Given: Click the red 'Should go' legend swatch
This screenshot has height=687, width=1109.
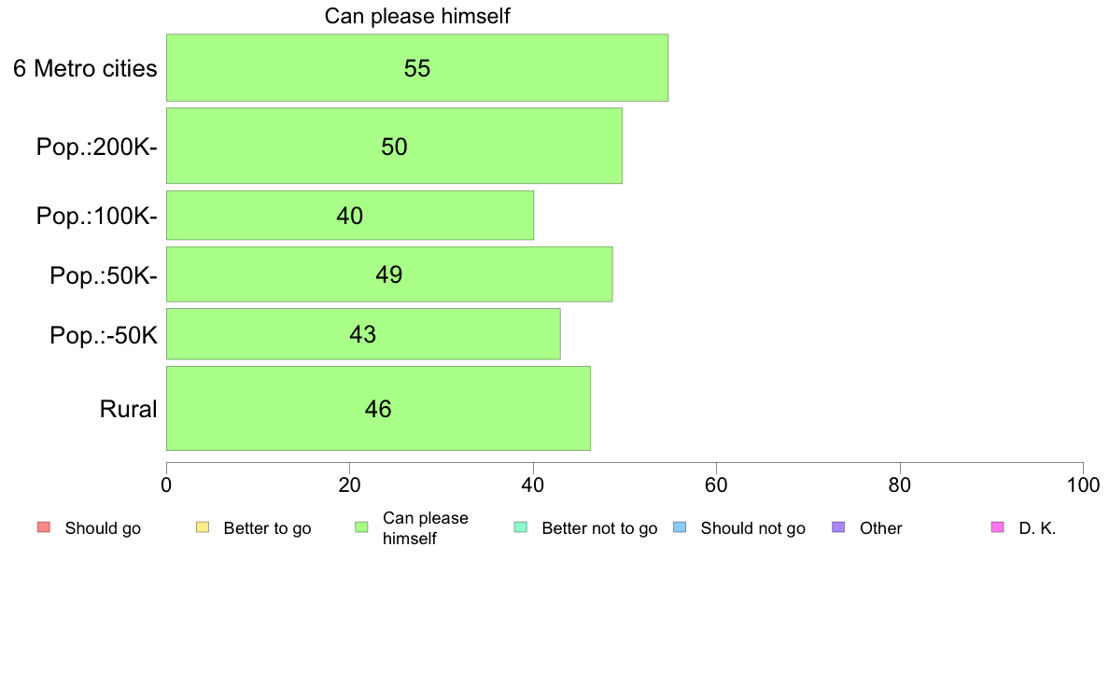Looking at the screenshot, I should click(x=44, y=527).
